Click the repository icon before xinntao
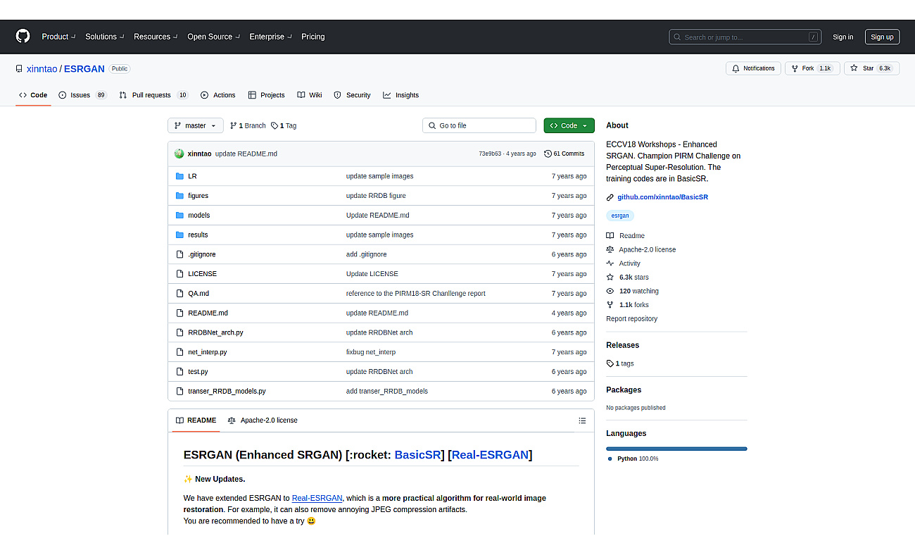The image size is (915, 555). click(x=19, y=69)
